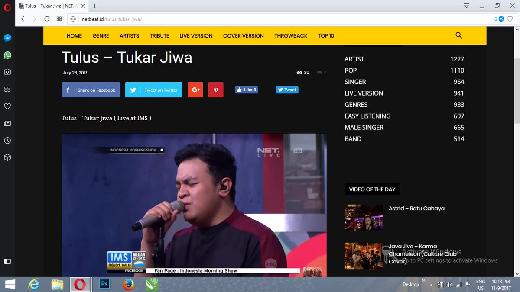Open Speed Dial start page grid
The width and height of the screenshot is (520, 292).
pos(59,19)
